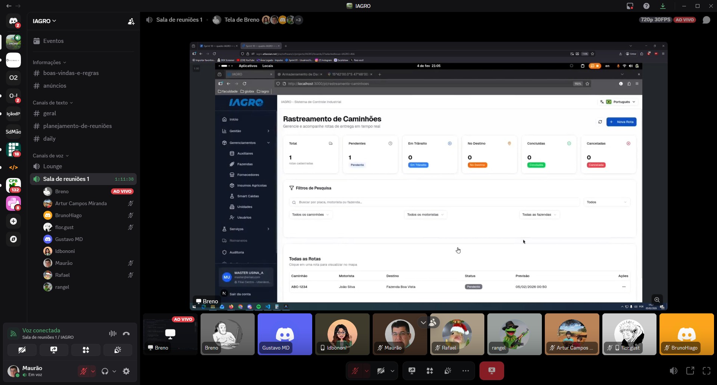Click Rafael's participant tile
717x385 pixels.
(x=457, y=334)
